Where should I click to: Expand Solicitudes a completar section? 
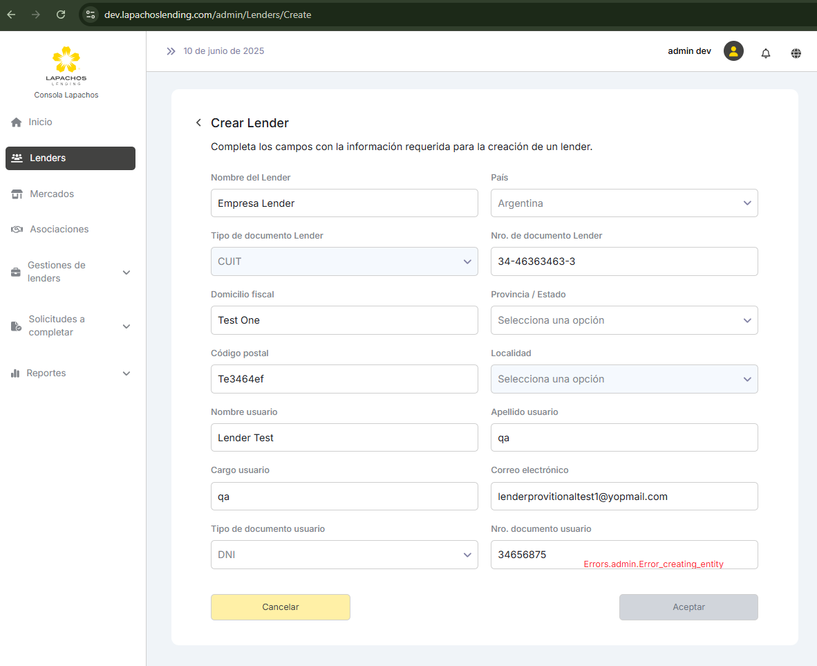click(x=71, y=326)
